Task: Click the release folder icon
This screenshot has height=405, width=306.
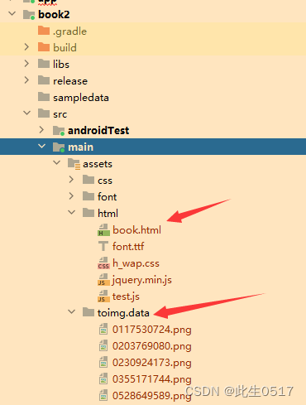Action: pos(44,80)
